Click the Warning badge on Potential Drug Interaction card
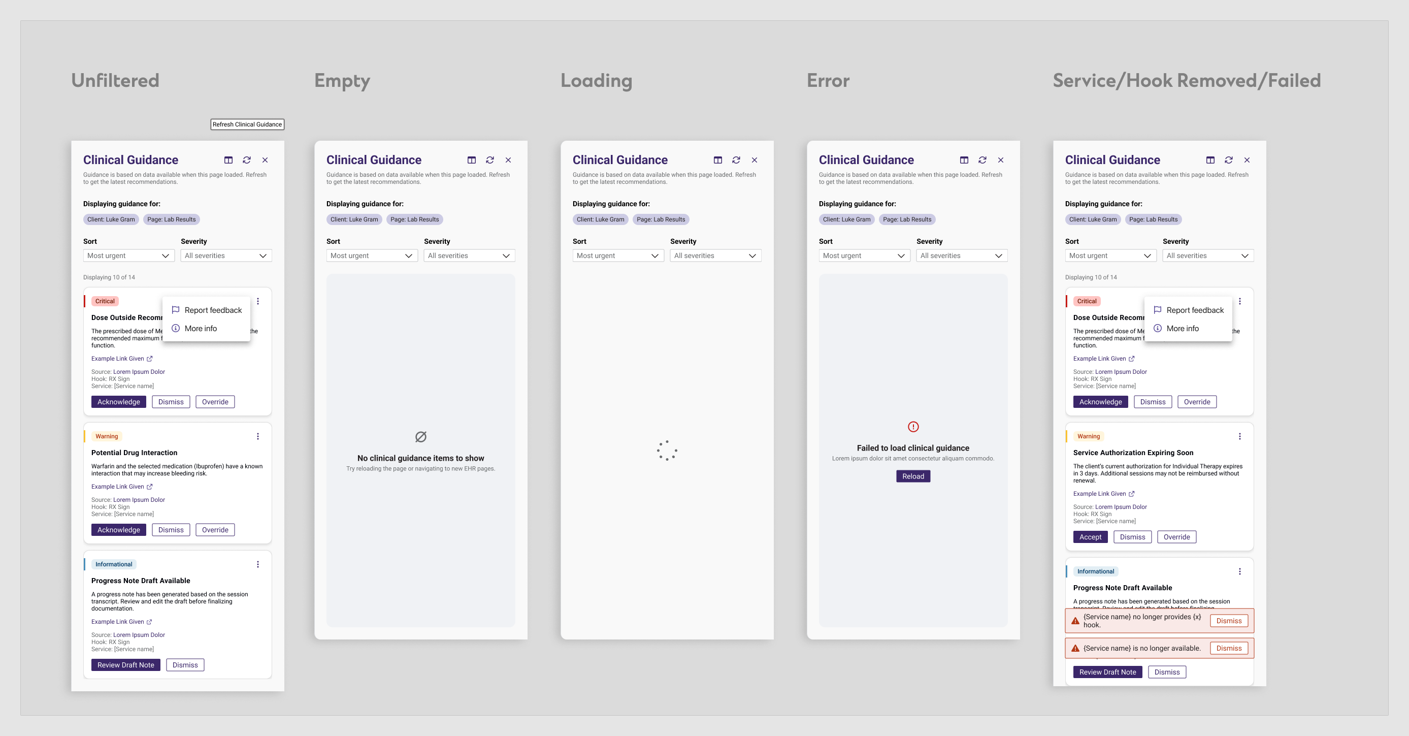 click(107, 436)
